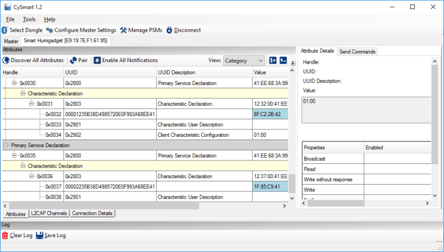This screenshot has width=444, height=252.
Task: Select the Smart Humigadget tab
Action: 65,41
